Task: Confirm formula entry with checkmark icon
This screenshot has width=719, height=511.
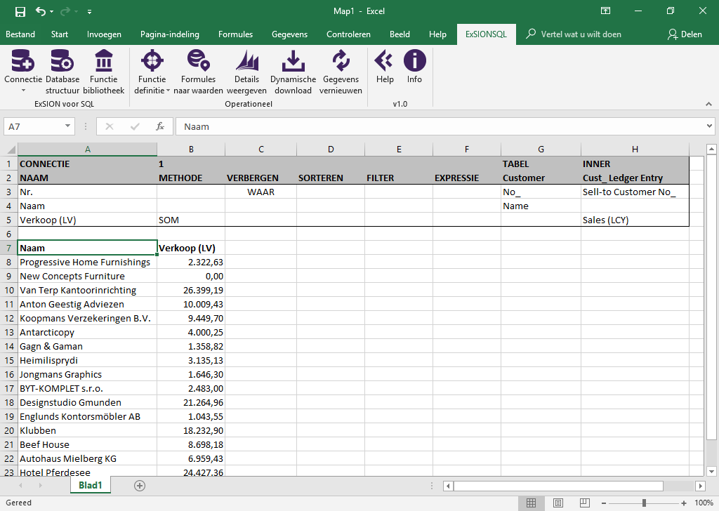Action: [x=135, y=126]
